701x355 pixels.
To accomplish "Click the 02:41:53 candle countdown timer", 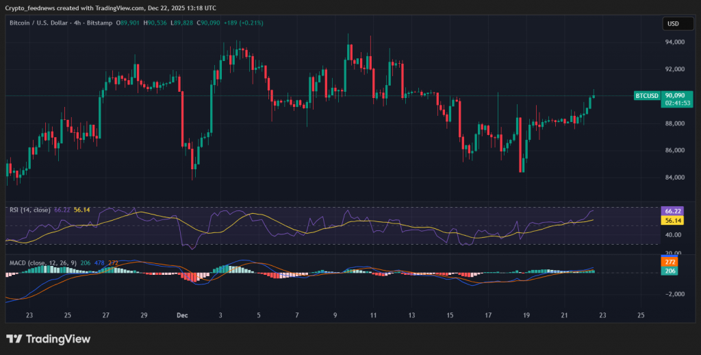I will coord(675,103).
